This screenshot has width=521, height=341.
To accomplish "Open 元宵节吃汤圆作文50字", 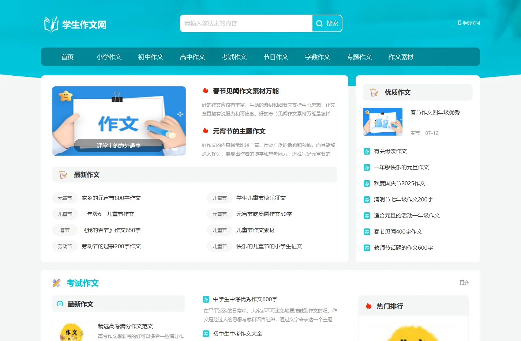I will pos(264,214).
